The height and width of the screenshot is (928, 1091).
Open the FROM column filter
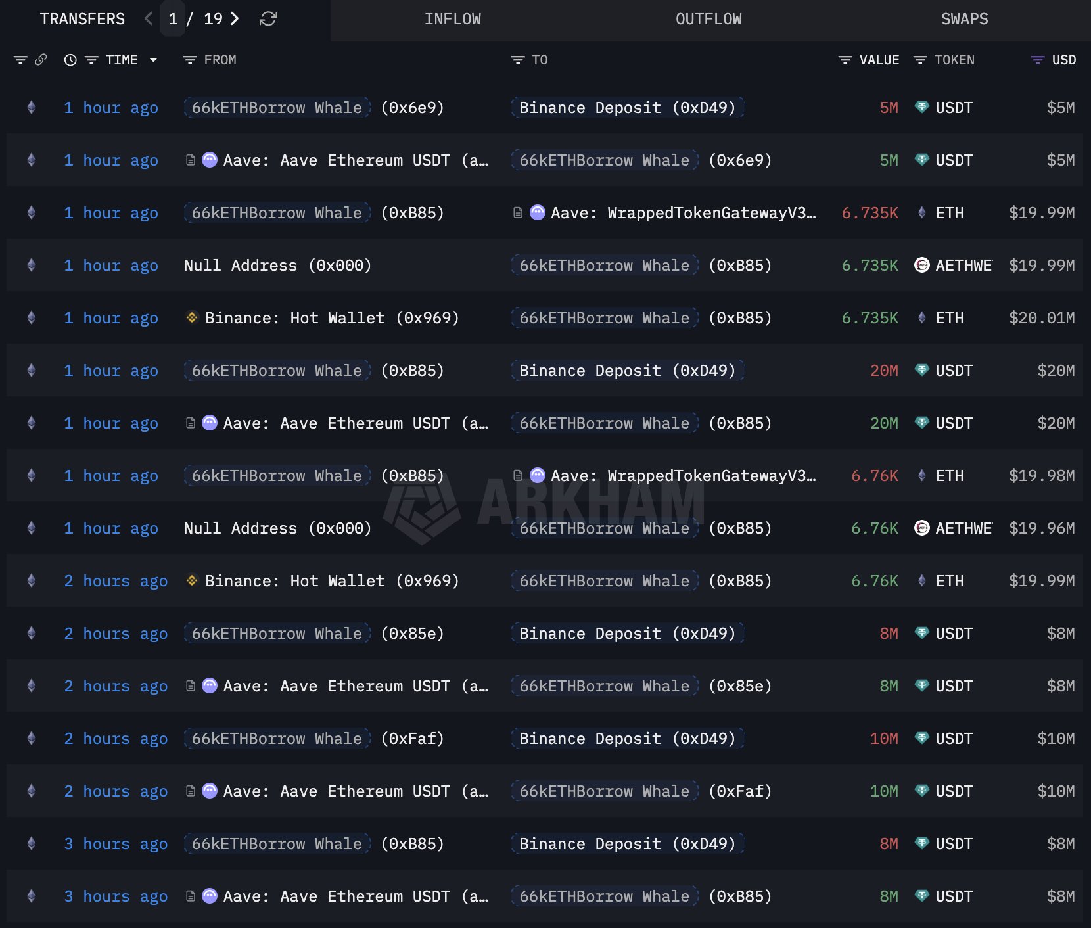point(190,59)
